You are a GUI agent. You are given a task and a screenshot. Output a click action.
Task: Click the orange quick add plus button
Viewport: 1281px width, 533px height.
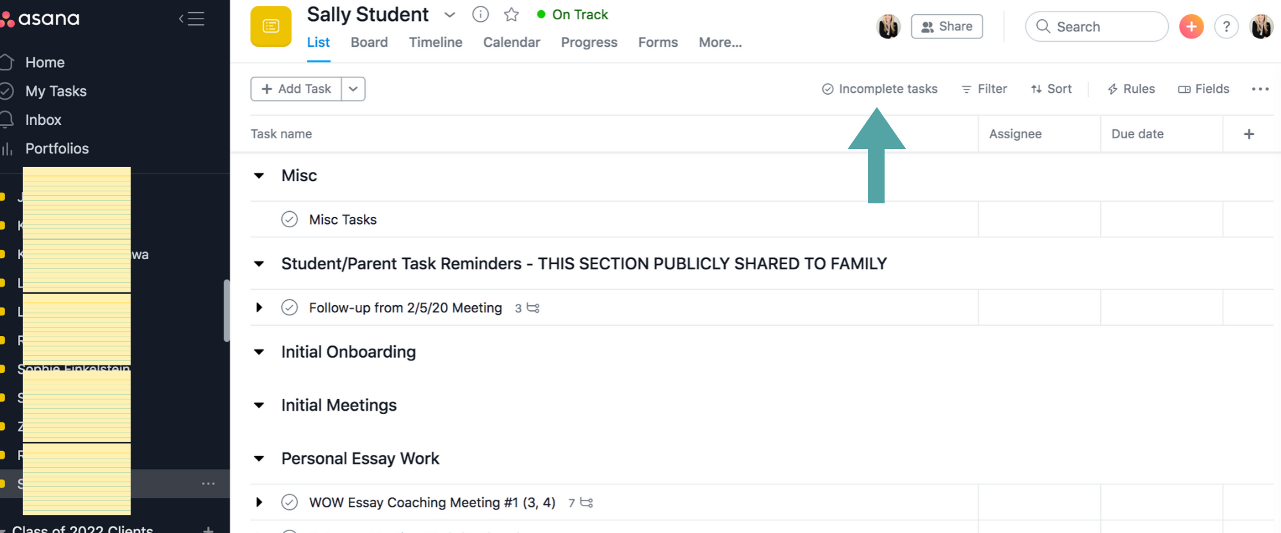click(x=1191, y=27)
